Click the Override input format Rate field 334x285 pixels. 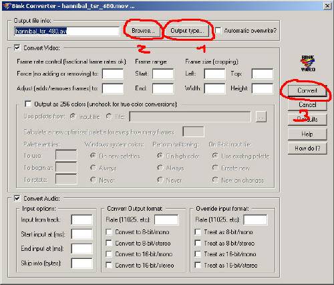(x=255, y=219)
